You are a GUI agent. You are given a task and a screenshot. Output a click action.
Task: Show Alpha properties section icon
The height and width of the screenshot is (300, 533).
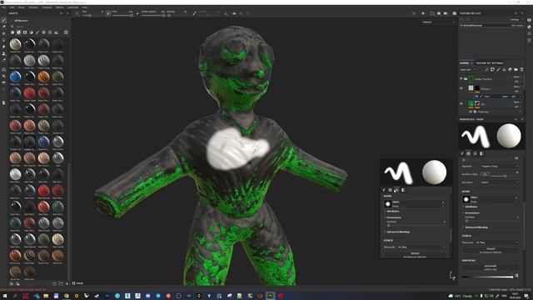[x=468, y=153]
